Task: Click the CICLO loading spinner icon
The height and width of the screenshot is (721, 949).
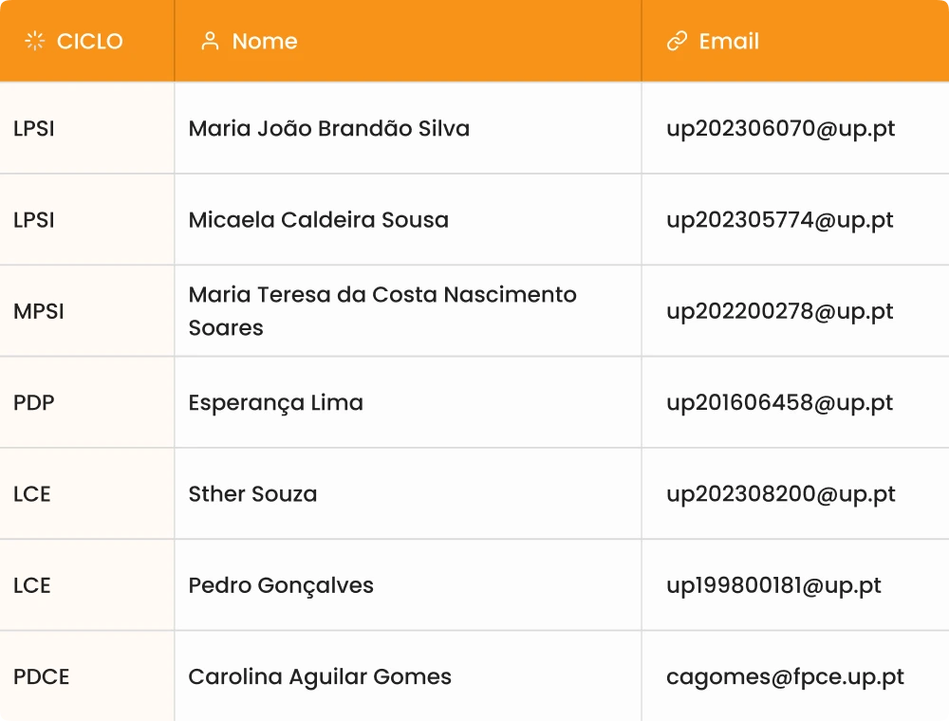Action: click(35, 41)
